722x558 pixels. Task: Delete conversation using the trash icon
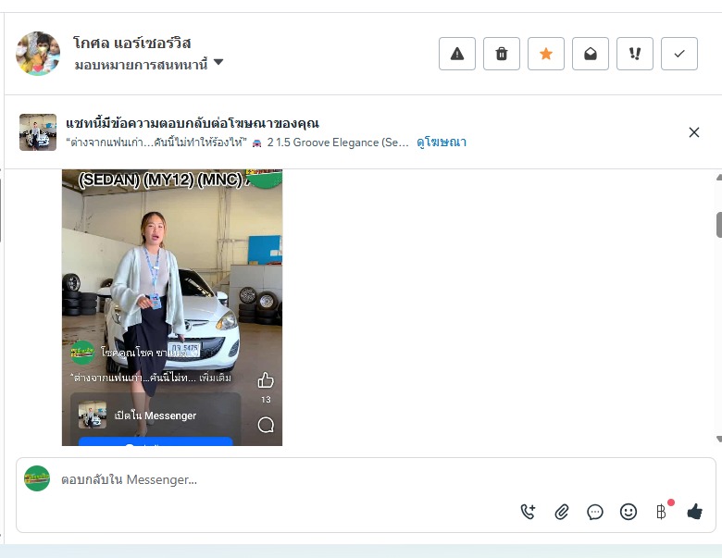(x=502, y=54)
